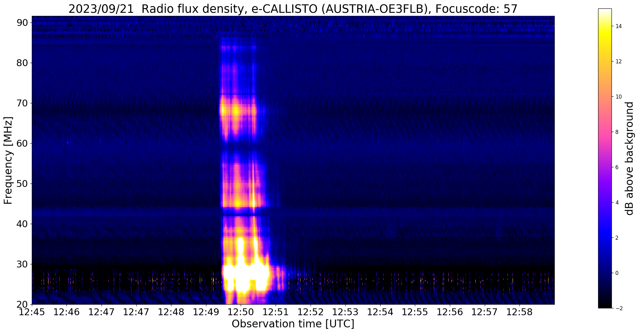Click the 30 MHz frequency tick label
Image resolution: width=639 pixels, height=333 pixels.
coord(22,264)
